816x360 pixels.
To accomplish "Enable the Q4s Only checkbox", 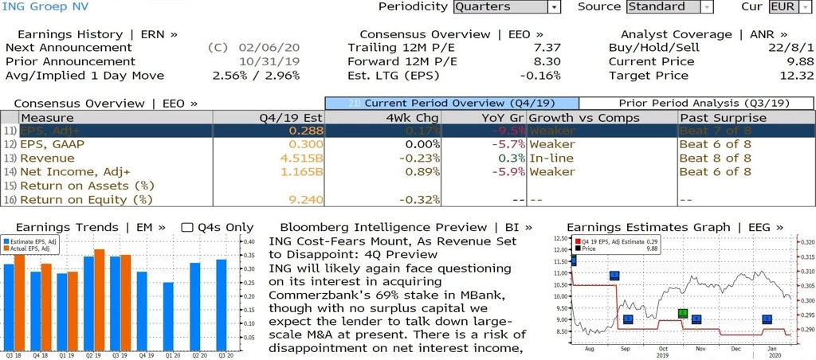I will [x=187, y=228].
